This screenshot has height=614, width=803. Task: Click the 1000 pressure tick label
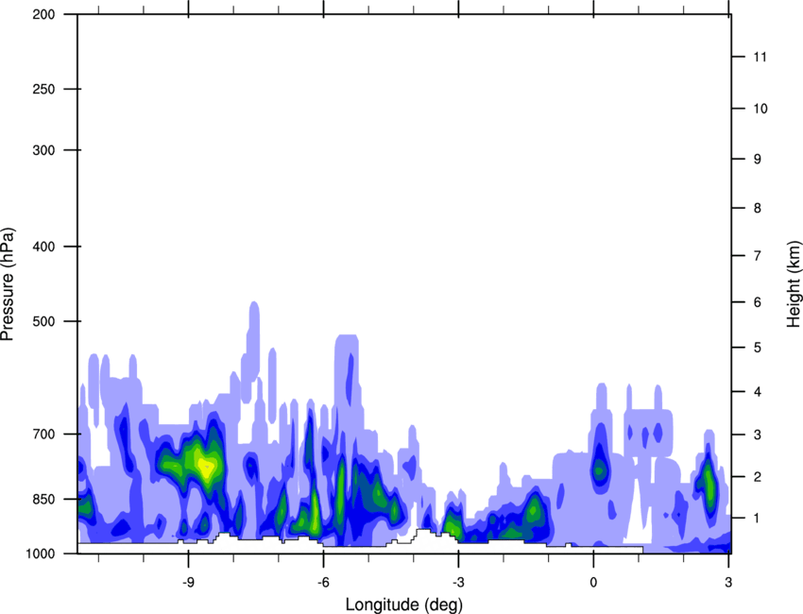pos(40,554)
